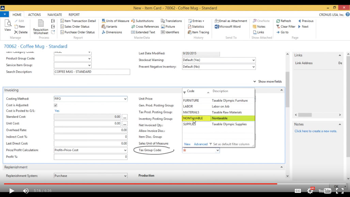Screen dimensions: 350x197
Task: Open Unit Cost assist edit button
Action: point(125,123)
